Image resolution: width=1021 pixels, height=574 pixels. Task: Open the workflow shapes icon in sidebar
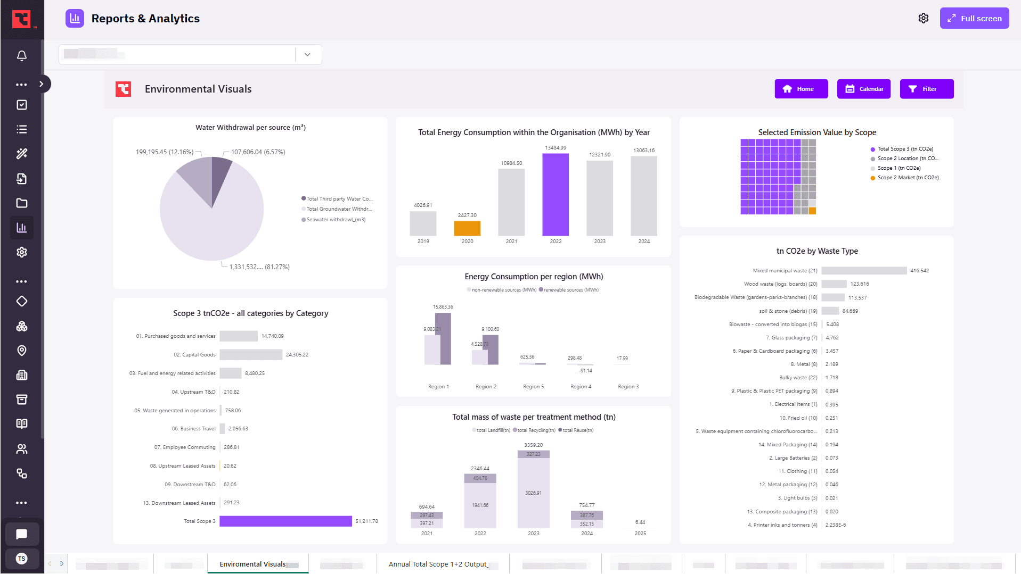(x=22, y=473)
